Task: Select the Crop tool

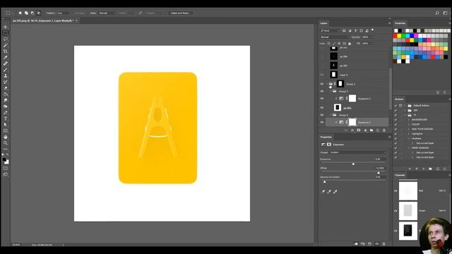Action: 5,52
